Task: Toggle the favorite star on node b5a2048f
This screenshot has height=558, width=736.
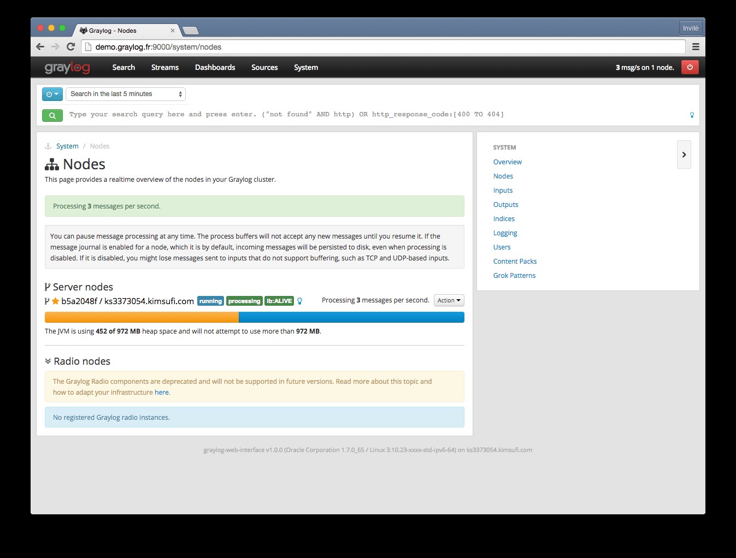Action: [x=55, y=301]
